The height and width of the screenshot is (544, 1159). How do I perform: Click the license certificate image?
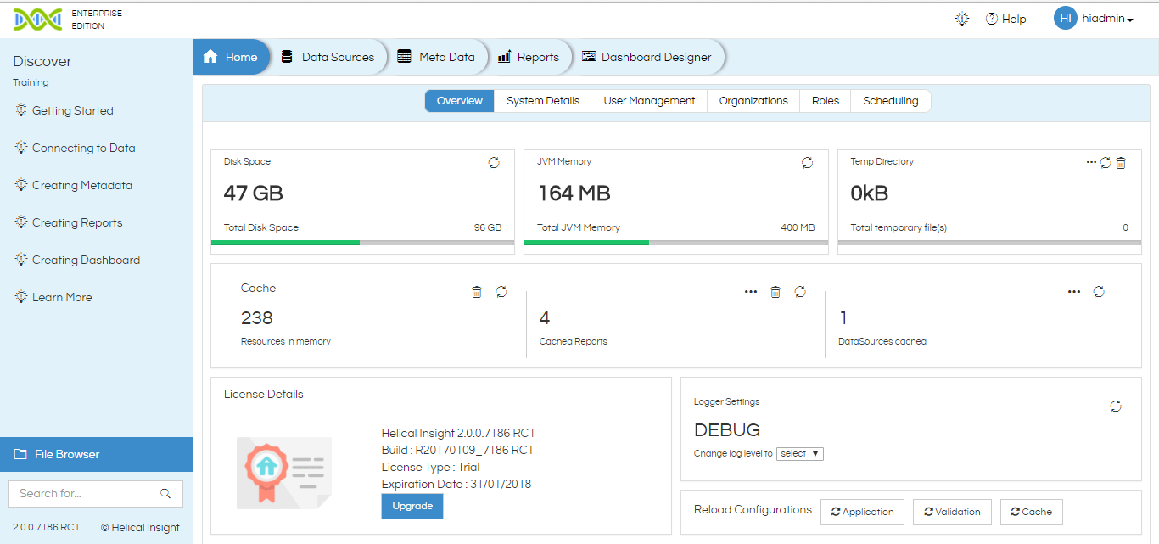(x=283, y=473)
